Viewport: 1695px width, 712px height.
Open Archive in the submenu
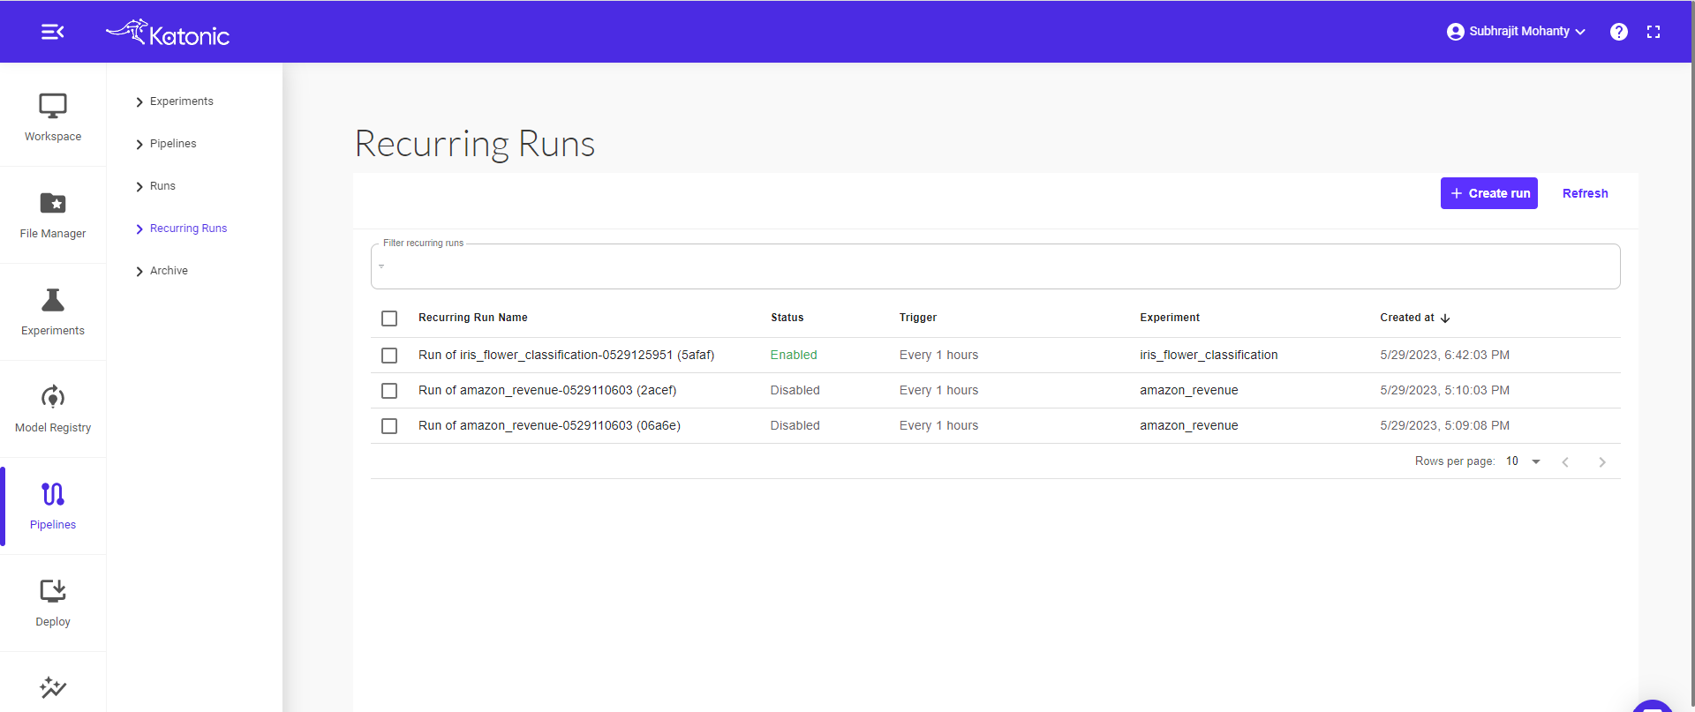(169, 271)
